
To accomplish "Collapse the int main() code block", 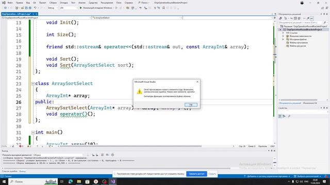I will (33, 133).
